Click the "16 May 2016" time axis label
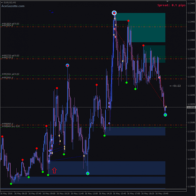 click(7, 193)
